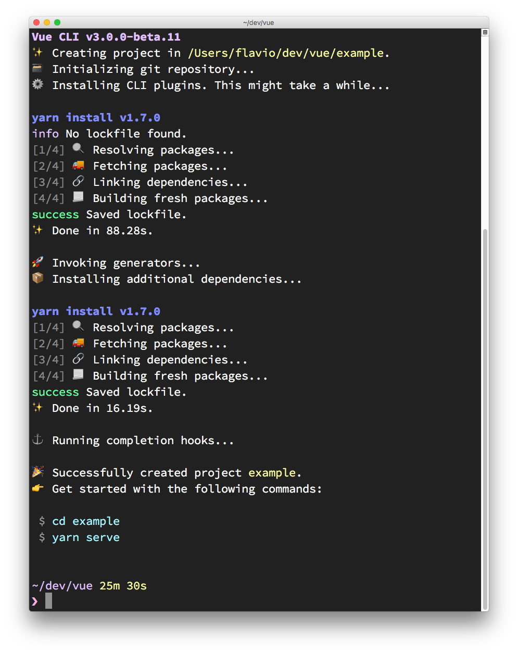Click the project path /Users/flavio/dev/vue/example
This screenshot has height=653, width=518.
[286, 53]
